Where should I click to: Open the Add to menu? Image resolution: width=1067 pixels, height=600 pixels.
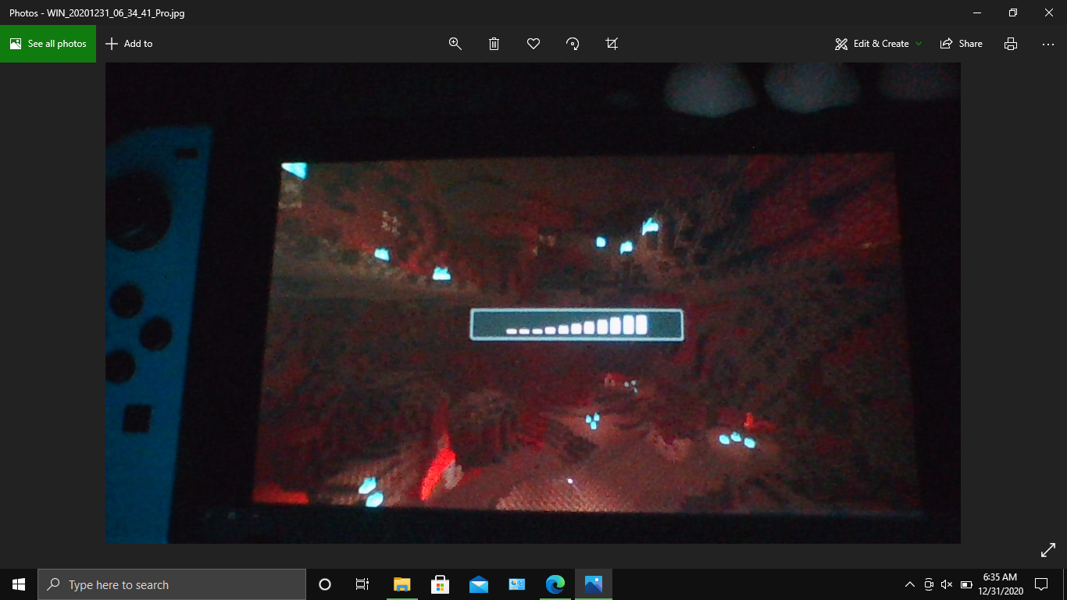pos(130,44)
